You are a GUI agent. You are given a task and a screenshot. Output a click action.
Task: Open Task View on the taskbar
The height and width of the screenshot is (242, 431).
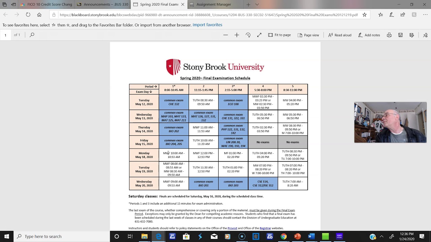point(130,236)
